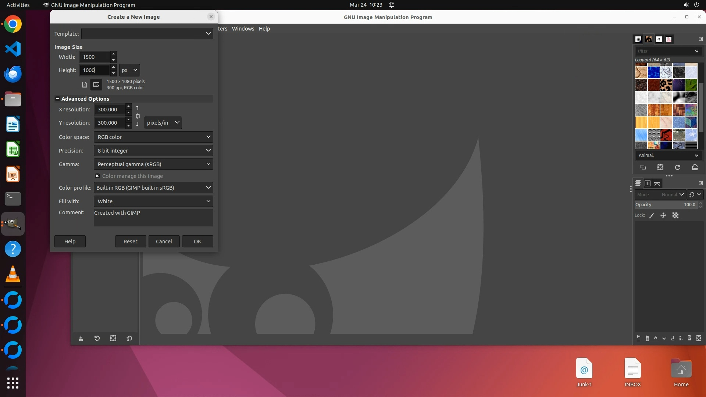Click the refresh patterns icon

tap(677, 168)
